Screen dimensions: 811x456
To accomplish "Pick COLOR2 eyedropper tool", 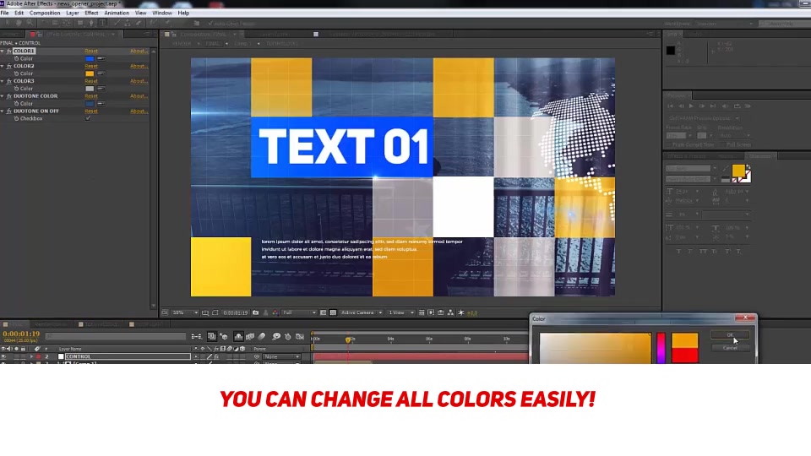I will coord(101,74).
